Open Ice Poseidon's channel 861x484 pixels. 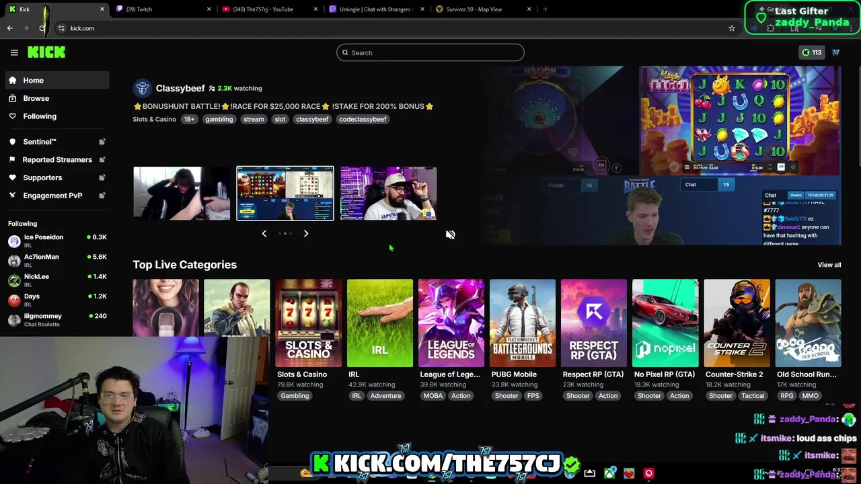pos(57,241)
